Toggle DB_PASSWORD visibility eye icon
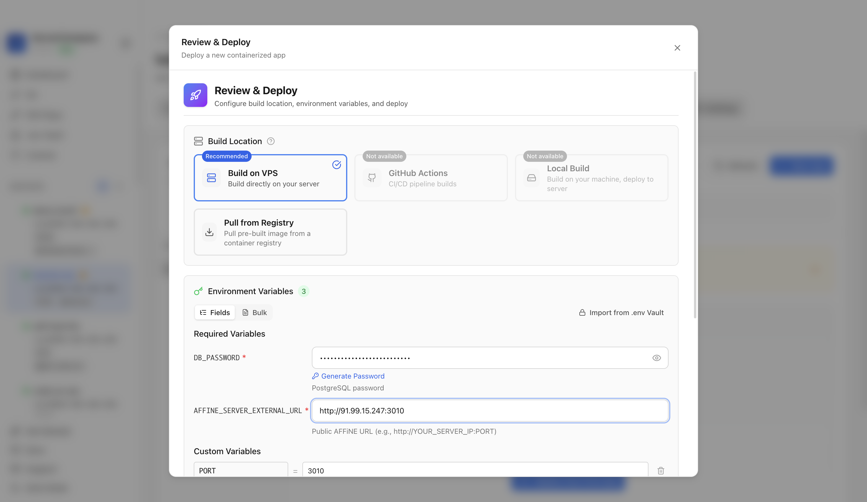867x502 pixels. pos(656,358)
